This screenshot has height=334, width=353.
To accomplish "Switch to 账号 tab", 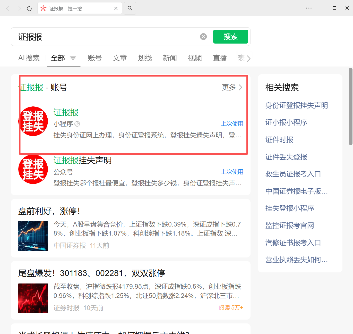I will coord(95,58).
